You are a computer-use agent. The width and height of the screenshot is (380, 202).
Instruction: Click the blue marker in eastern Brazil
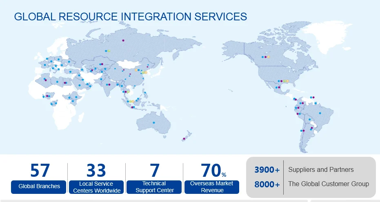tap(320, 113)
